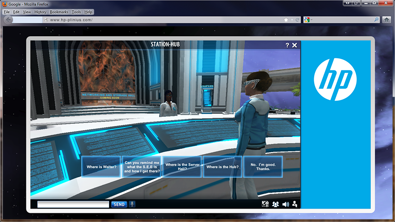
Task: Click the STATION-HUB title text
Action: point(165,44)
